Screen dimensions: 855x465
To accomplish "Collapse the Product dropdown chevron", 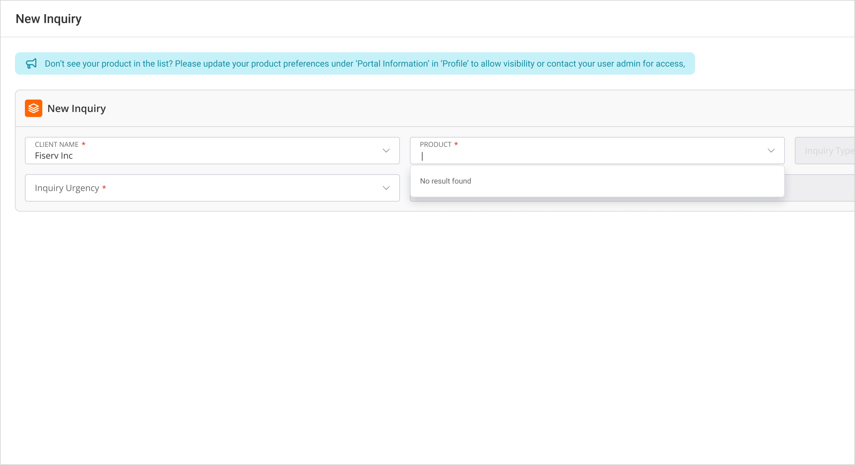I will point(771,151).
